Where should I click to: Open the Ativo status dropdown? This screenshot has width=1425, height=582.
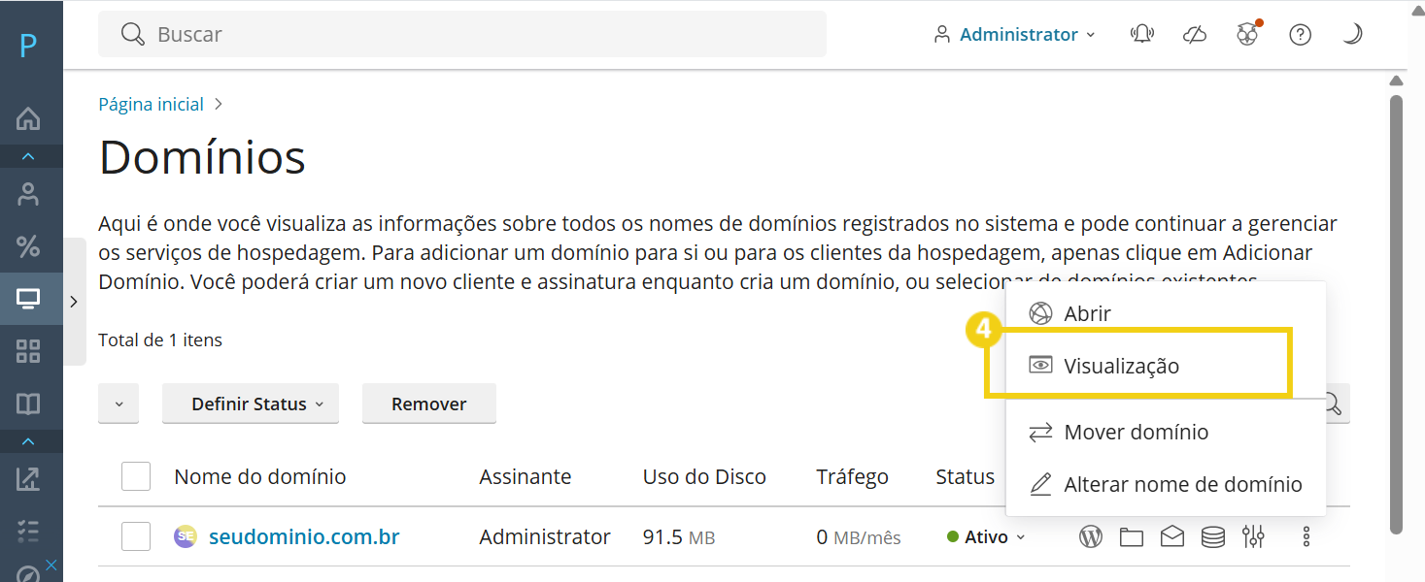985,535
